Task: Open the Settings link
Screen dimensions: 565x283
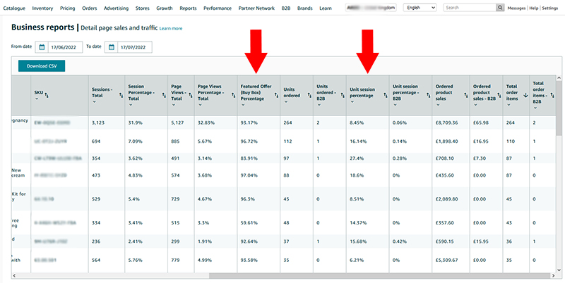Action: [550, 8]
